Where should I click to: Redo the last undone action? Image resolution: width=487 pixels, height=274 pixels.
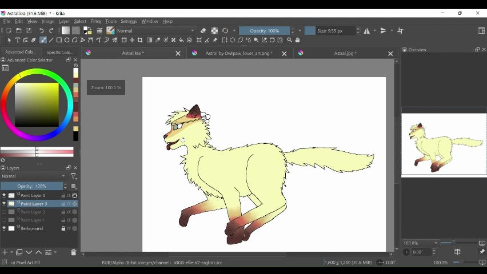tap(51, 30)
